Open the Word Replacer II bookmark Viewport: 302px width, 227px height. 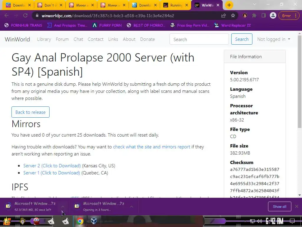(x=232, y=25)
